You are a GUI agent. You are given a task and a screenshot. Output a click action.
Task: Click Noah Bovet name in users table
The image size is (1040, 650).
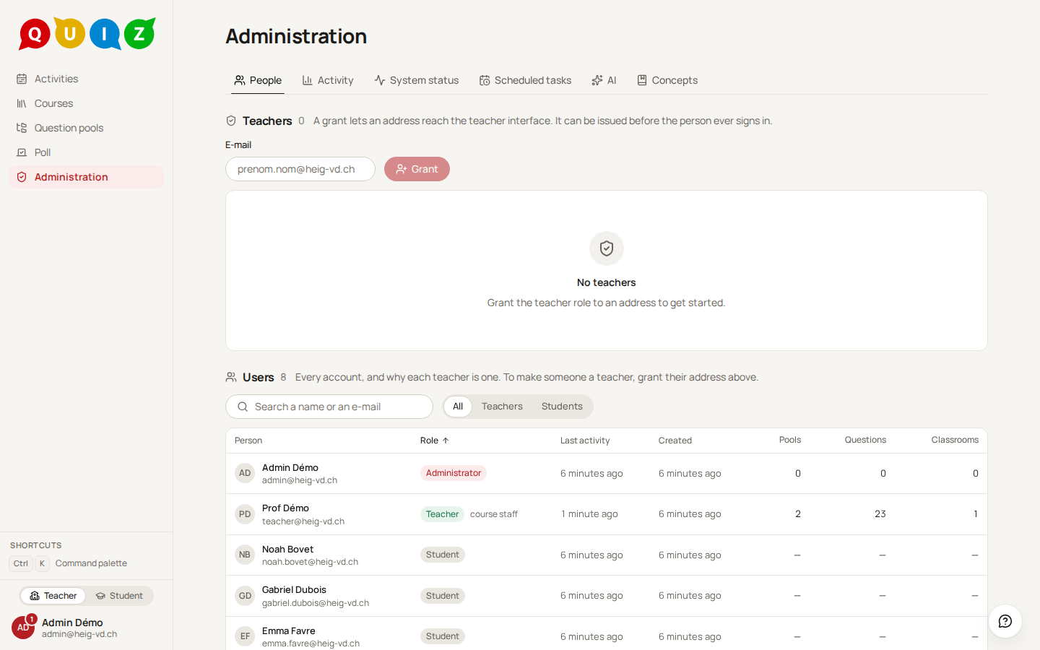point(287,549)
